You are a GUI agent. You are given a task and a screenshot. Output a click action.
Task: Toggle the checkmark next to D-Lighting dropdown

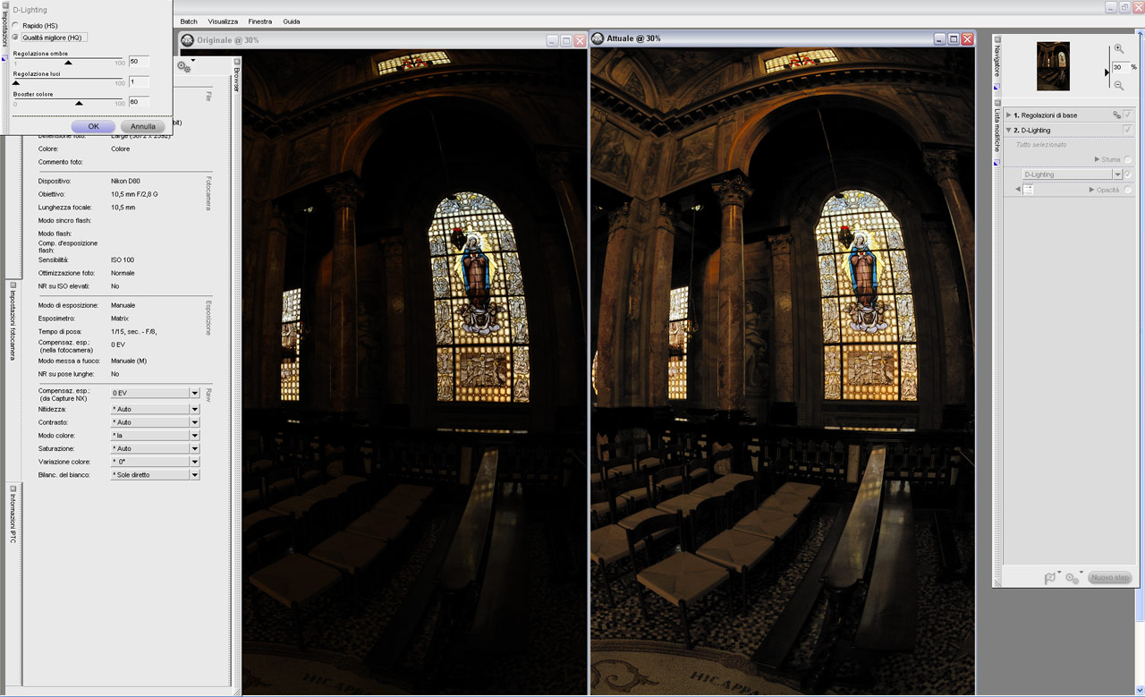[x=1128, y=174]
